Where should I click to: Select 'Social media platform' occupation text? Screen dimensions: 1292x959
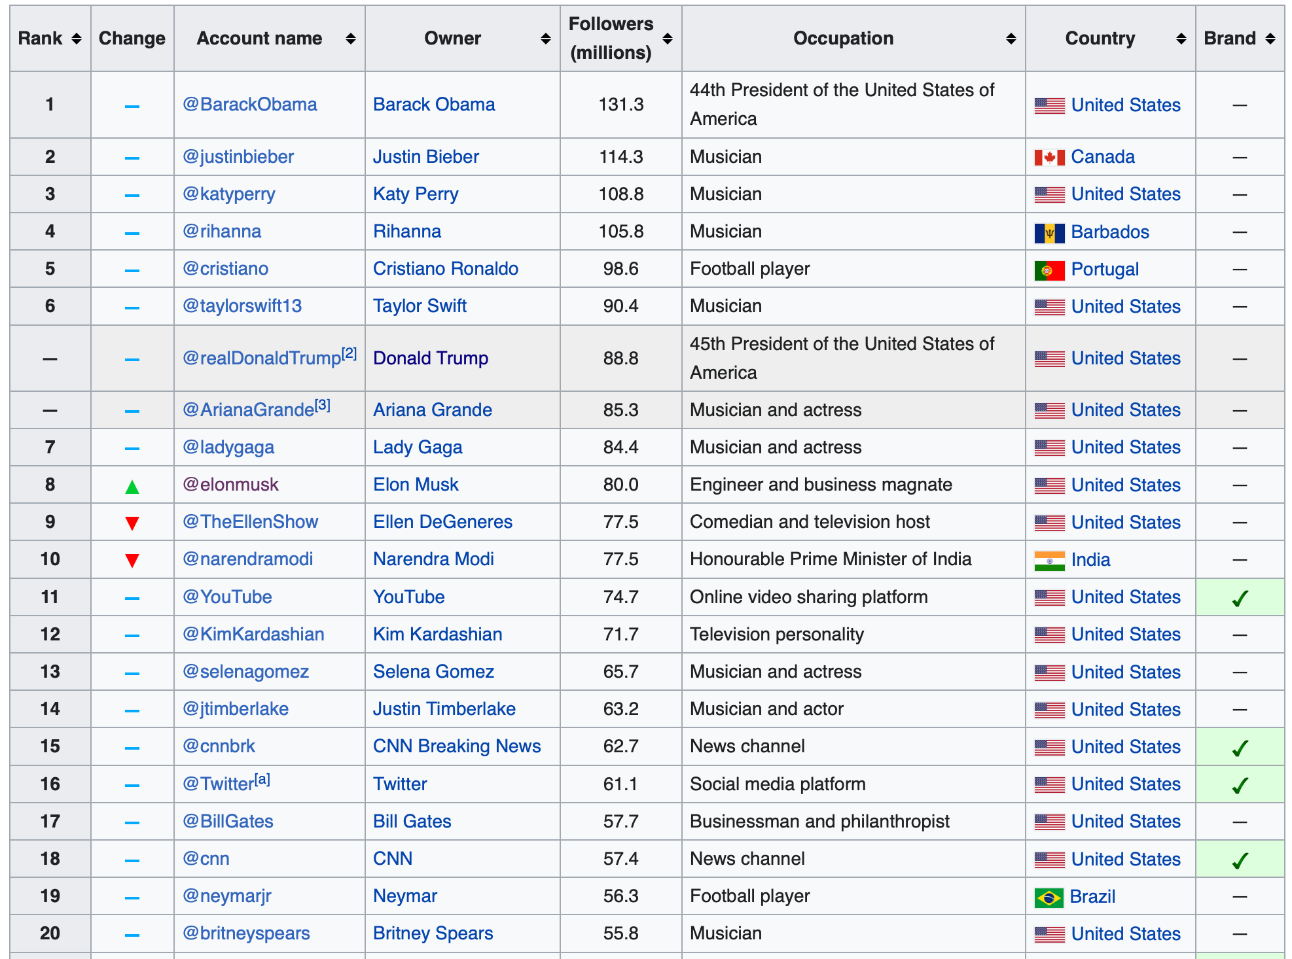[x=778, y=784]
